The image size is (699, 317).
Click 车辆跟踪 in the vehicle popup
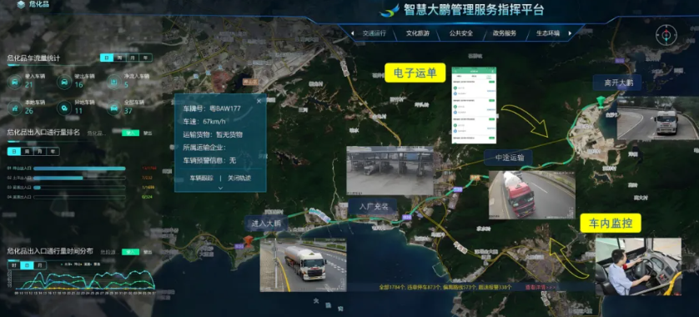point(202,178)
